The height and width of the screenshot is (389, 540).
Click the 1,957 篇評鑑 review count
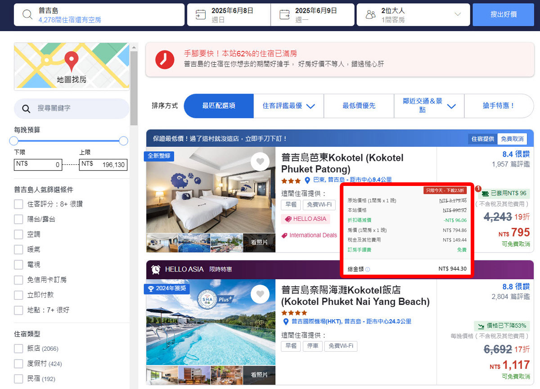(511, 164)
